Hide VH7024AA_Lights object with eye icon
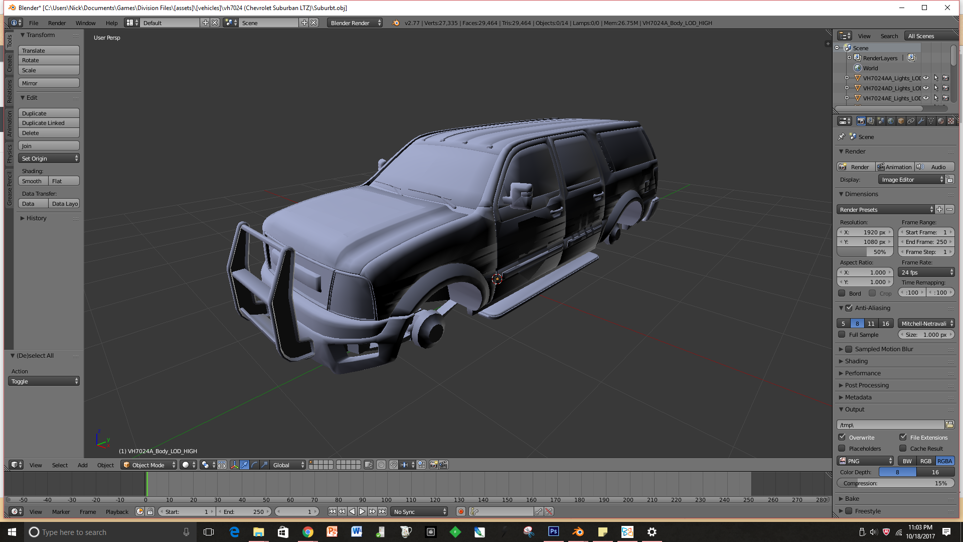This screenshot has width=963, height=542. click(x=926, y=78)
